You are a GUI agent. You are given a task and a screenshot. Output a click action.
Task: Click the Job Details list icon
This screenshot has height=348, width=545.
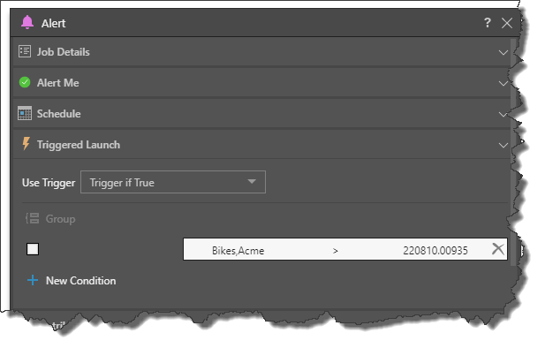click(x=25, y=51)
